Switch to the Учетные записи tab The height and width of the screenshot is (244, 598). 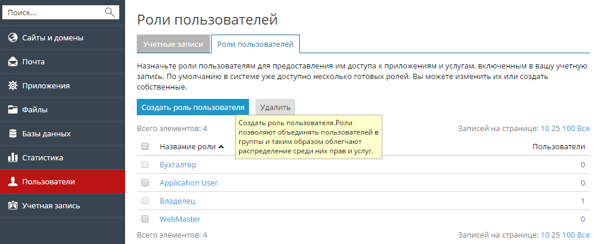[x=173, y=44]
